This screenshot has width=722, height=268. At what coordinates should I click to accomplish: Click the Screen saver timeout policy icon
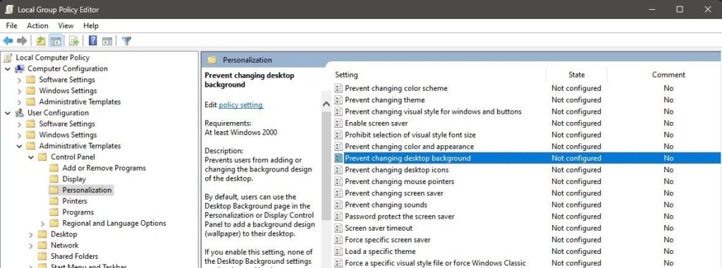338,228
